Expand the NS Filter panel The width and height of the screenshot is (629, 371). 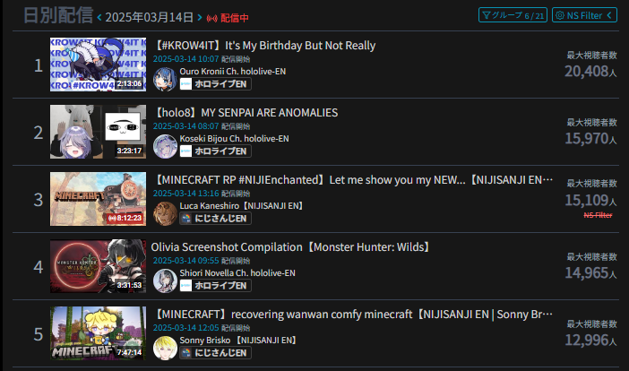tap(584, 15)
